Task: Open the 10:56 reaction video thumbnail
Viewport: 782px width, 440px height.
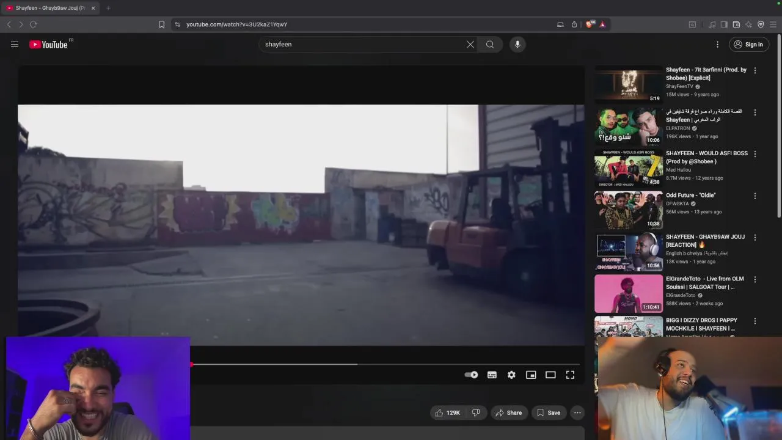Action: [629, 252]
